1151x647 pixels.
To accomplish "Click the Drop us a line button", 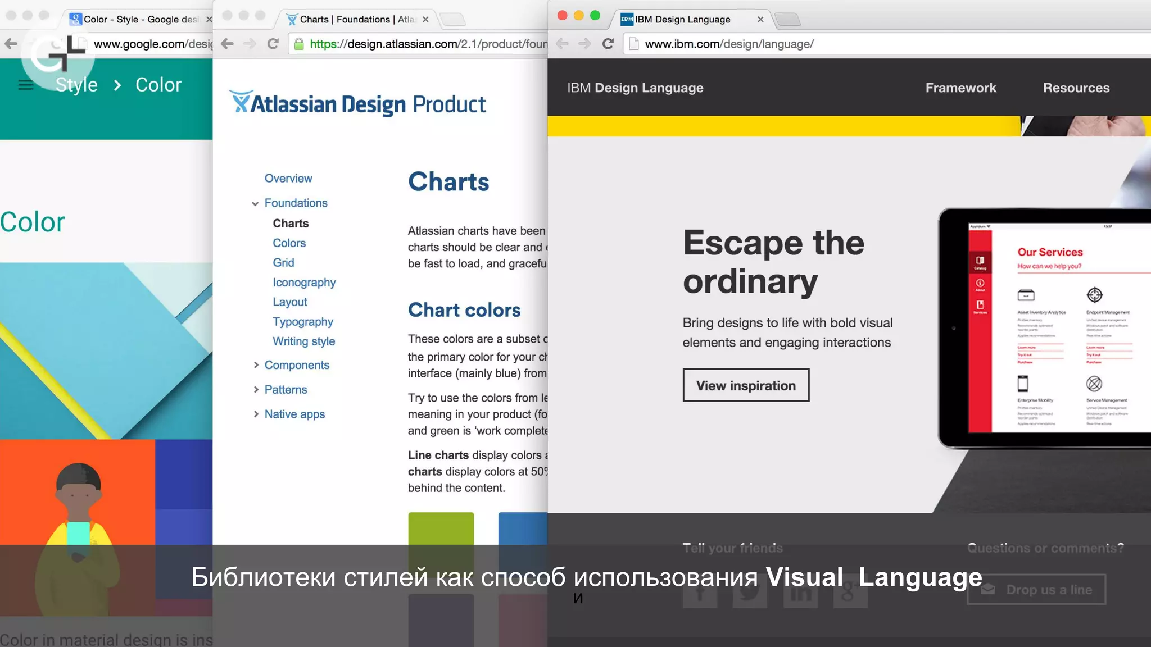I will 1036,589.
